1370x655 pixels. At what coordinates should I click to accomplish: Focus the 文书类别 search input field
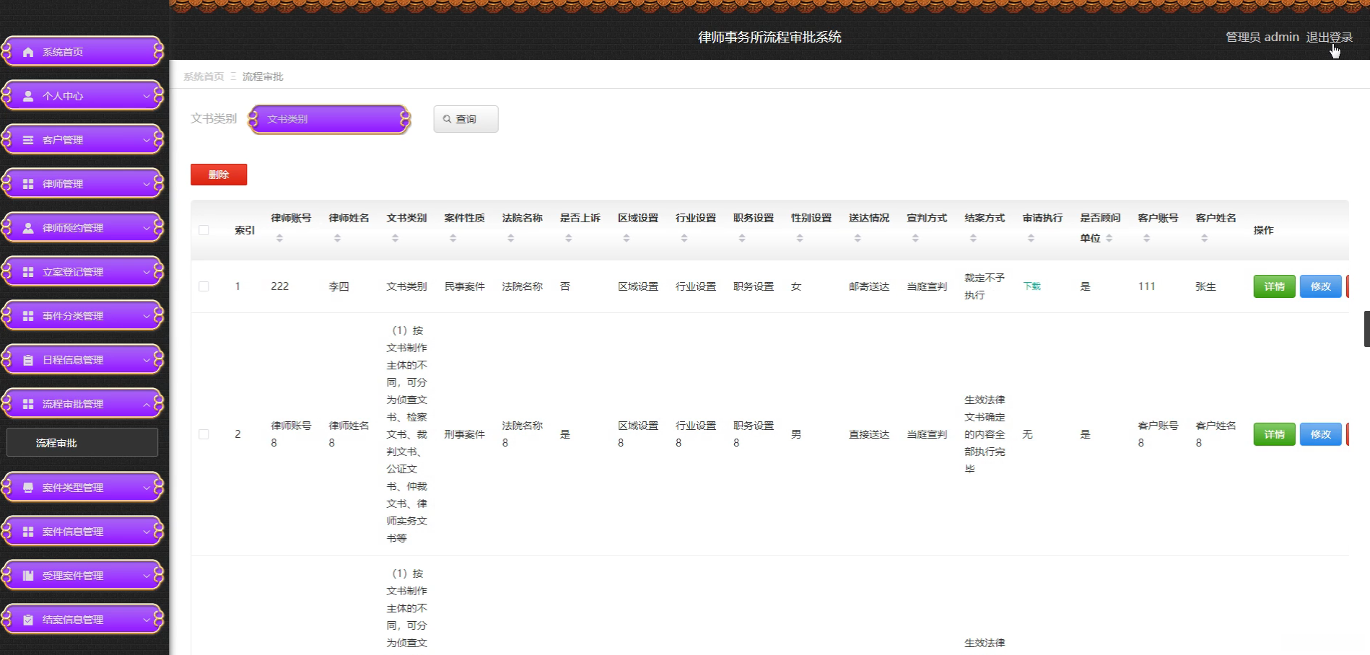[329, 119]
